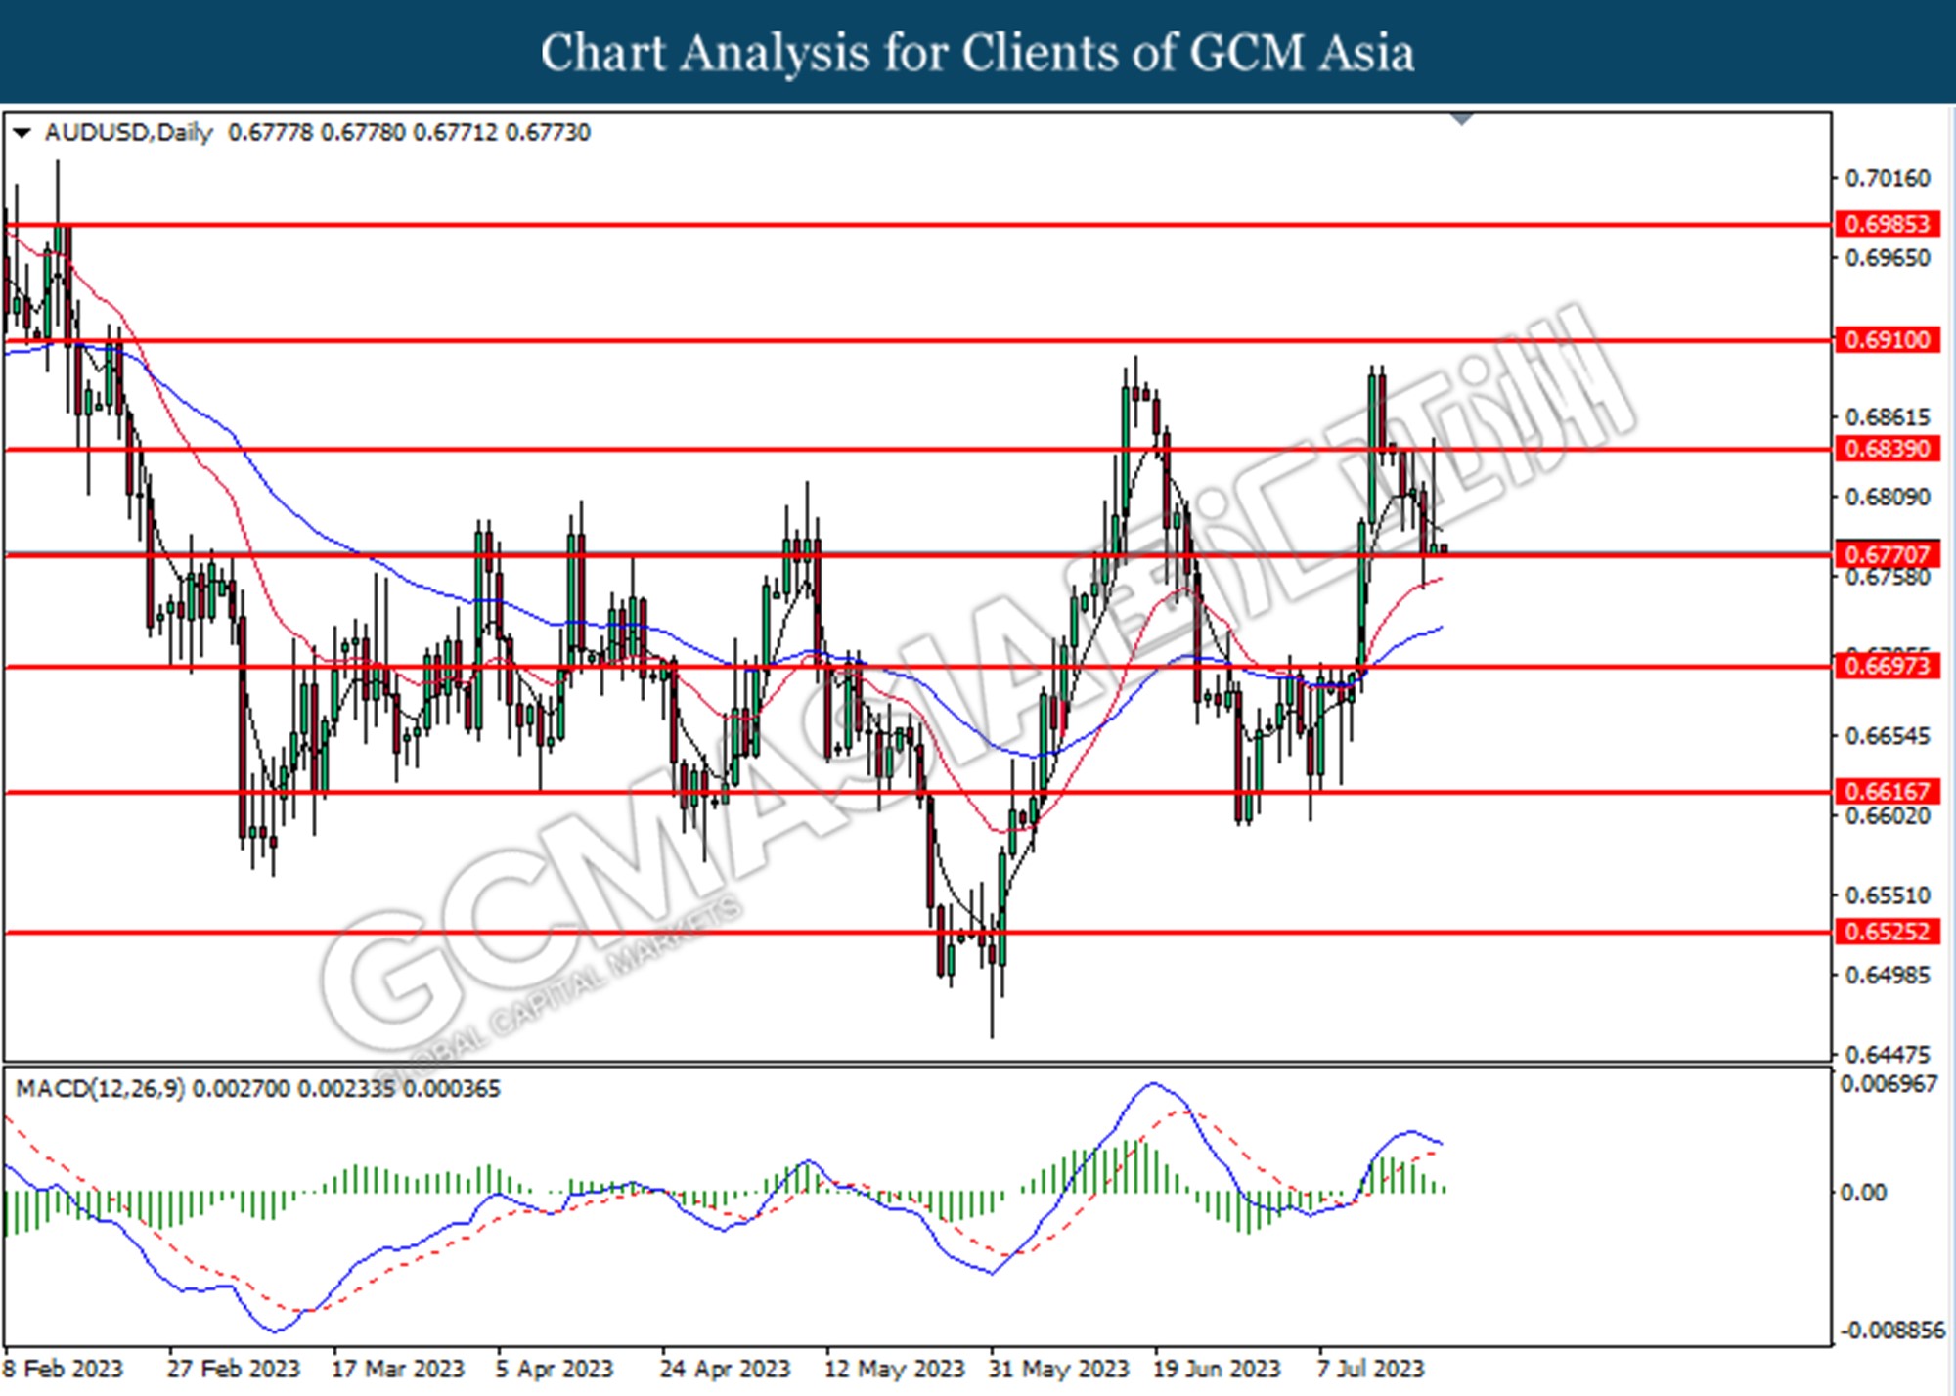Click the 0.006967 MACD scale value
This screenshot has height=1396, width=1956.
tap(1889, 1083)
